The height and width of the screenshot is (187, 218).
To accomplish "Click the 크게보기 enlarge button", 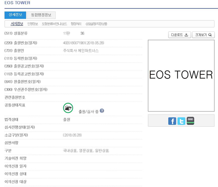I will pyautogui.click(x=203, y=35).
